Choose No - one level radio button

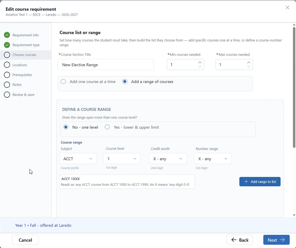66,127
